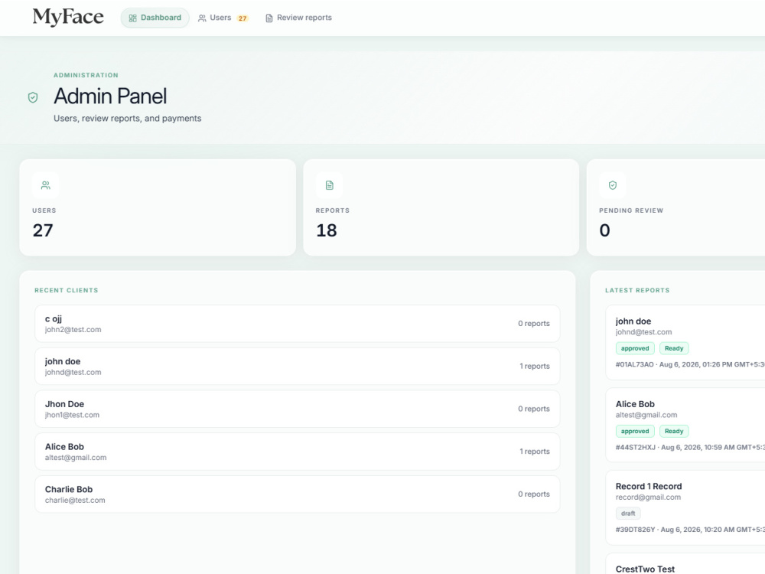Click the Recent Clients heading
This screenshot has width=765, height=574.
pyautogui.click(x=67, y=290)
